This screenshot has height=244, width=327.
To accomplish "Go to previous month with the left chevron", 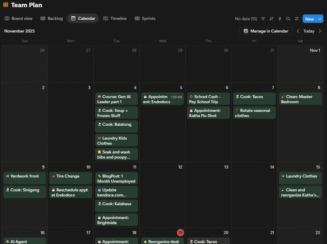I will coord(298,31).
